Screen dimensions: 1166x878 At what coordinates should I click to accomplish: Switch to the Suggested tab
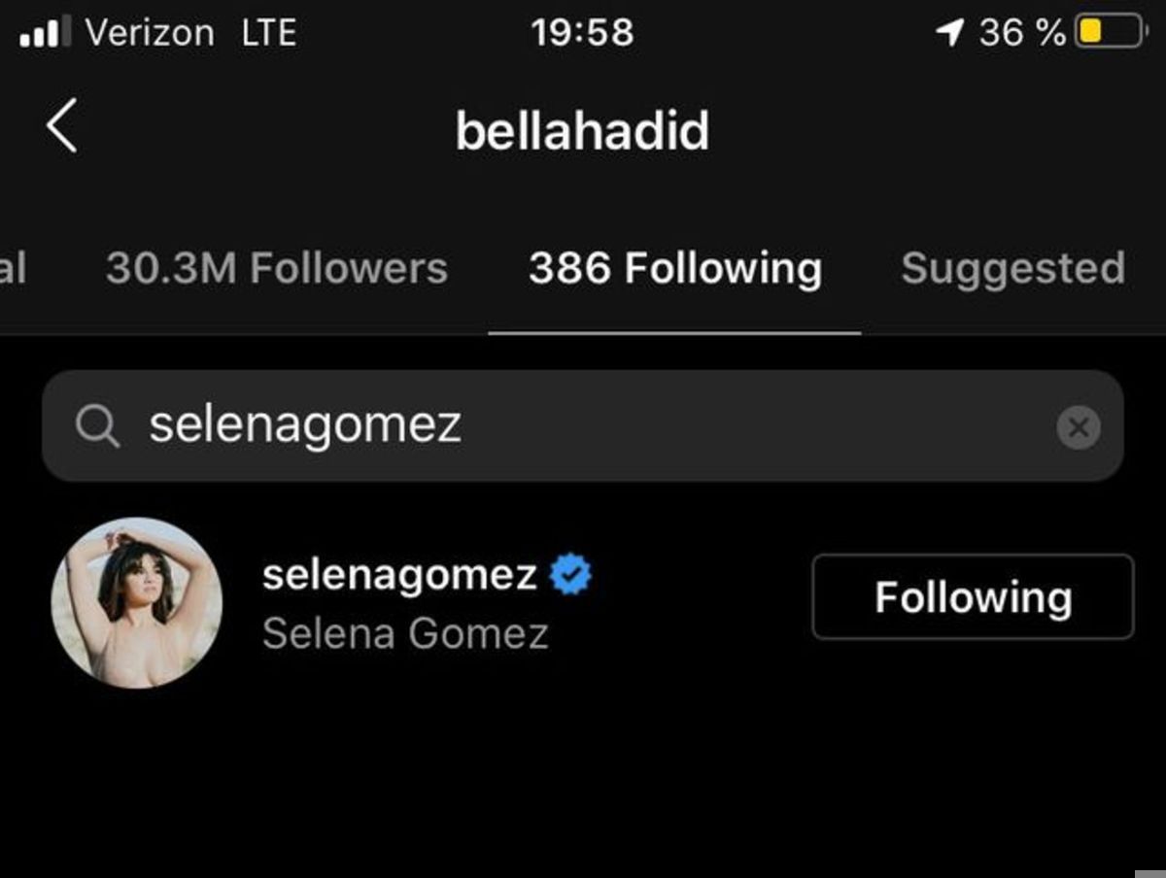[1012, 268]
